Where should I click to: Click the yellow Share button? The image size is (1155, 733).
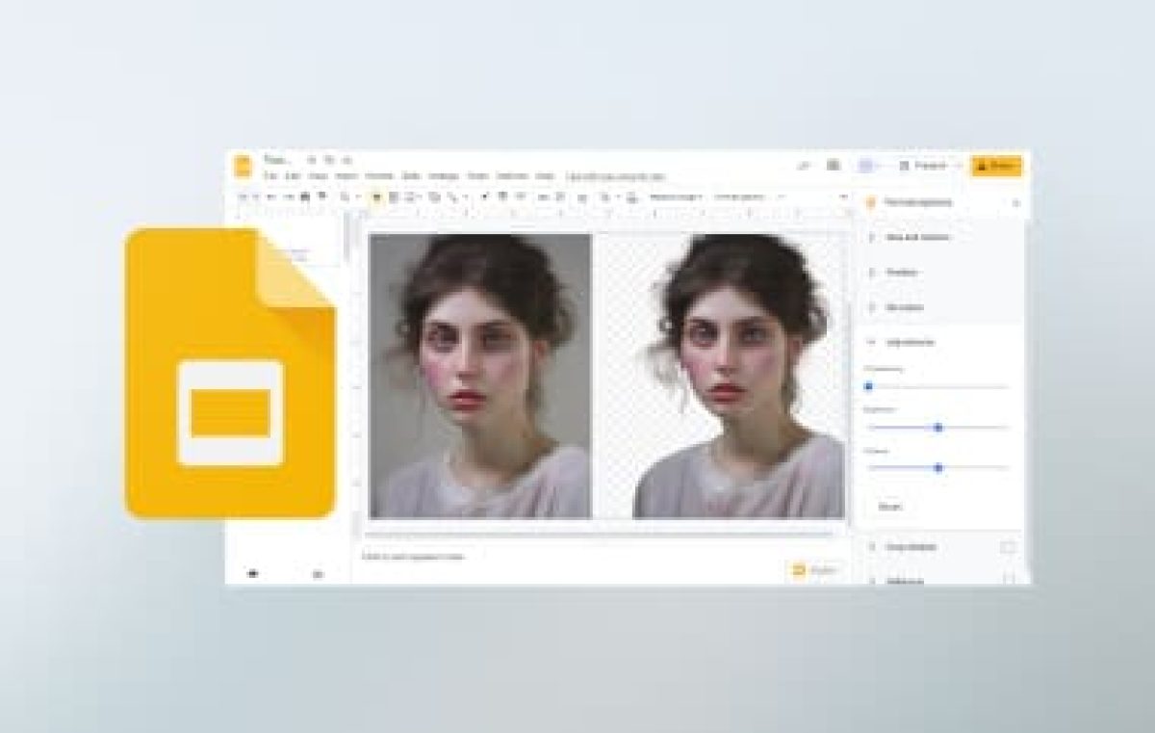pyautogui.click(x=996, y=166)
